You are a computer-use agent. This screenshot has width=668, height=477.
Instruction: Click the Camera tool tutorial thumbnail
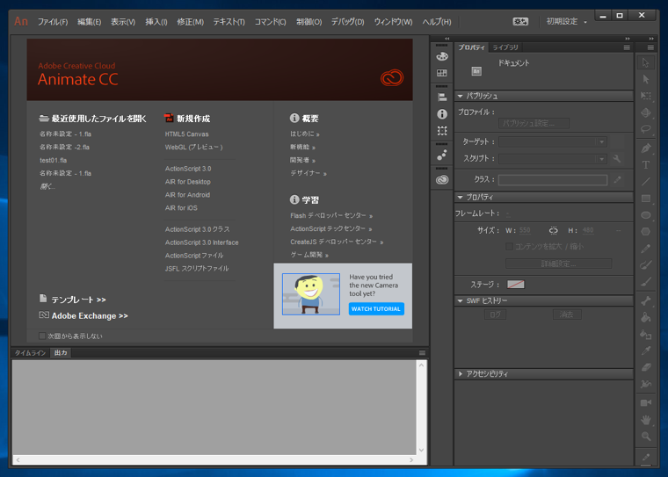click(x=311, y=294)
